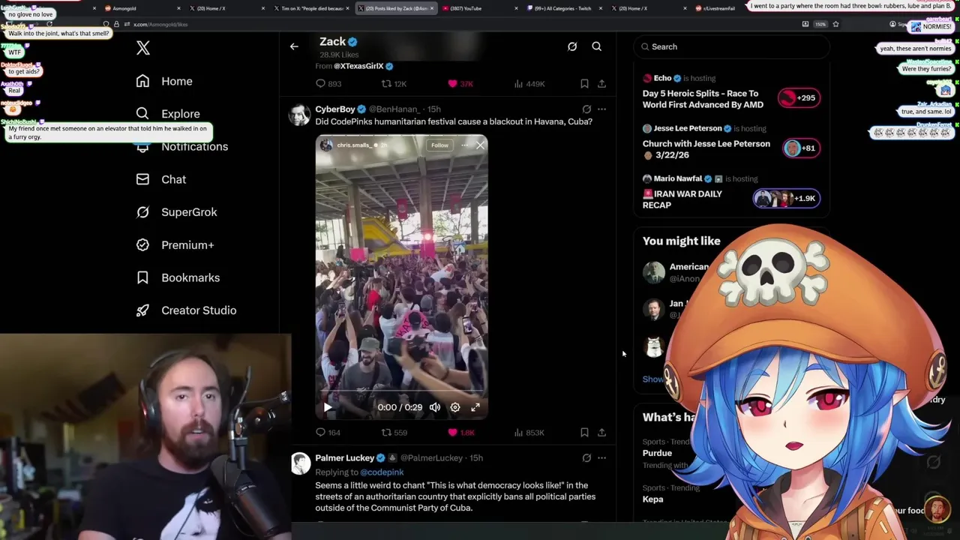This screenshot has width=960, height=540.
Task: Join Mario Nawfal's space +1.9K
Action: click(x=786, y=199)
